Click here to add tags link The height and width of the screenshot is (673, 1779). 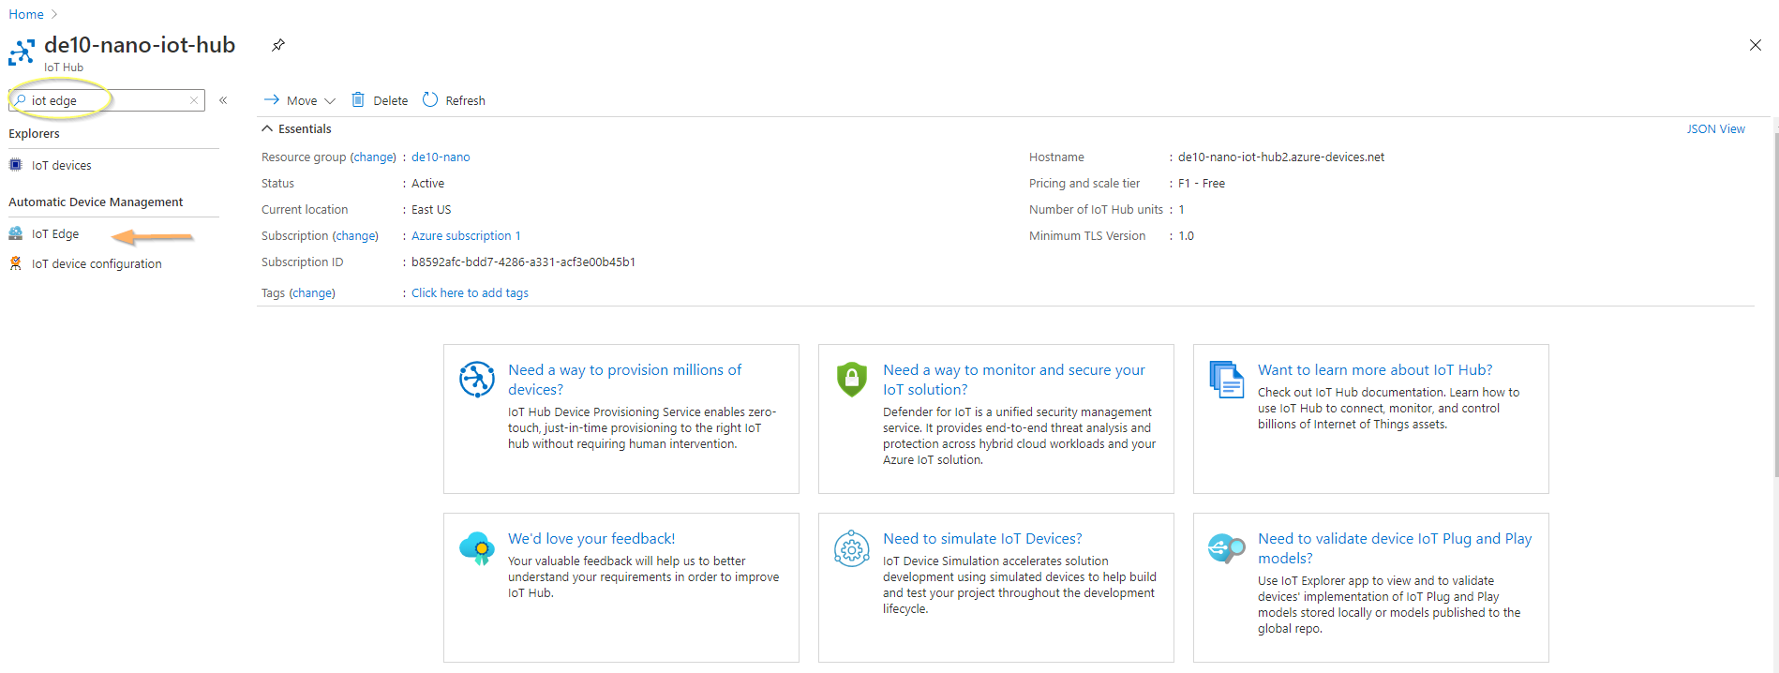tap(470, 292)
